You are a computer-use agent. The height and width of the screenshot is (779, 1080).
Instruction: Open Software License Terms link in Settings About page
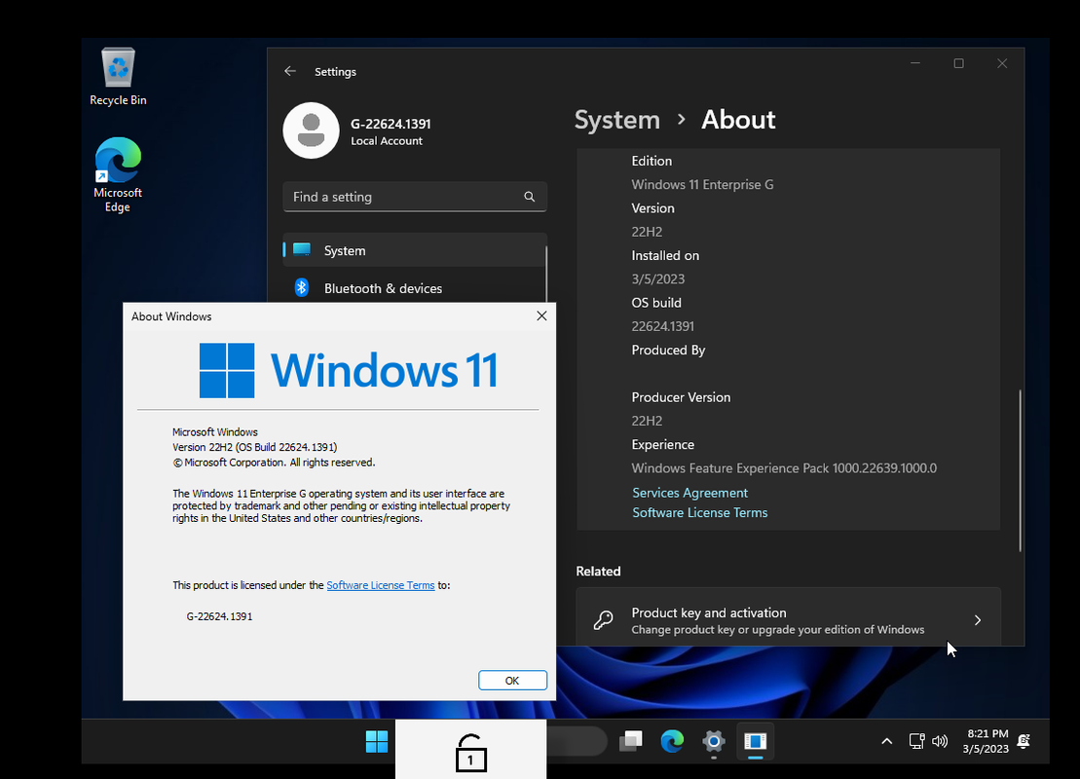pyautogui.click(x=700, y=512)
